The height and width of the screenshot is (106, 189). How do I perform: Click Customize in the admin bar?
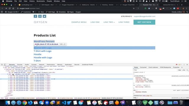pyautogui.click(x=26, y=12)
